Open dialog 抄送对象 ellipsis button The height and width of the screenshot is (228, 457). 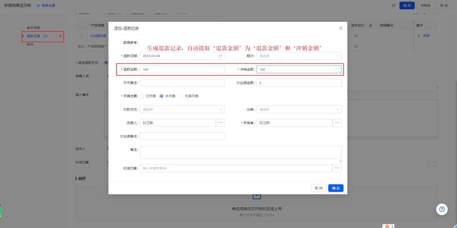337,168
